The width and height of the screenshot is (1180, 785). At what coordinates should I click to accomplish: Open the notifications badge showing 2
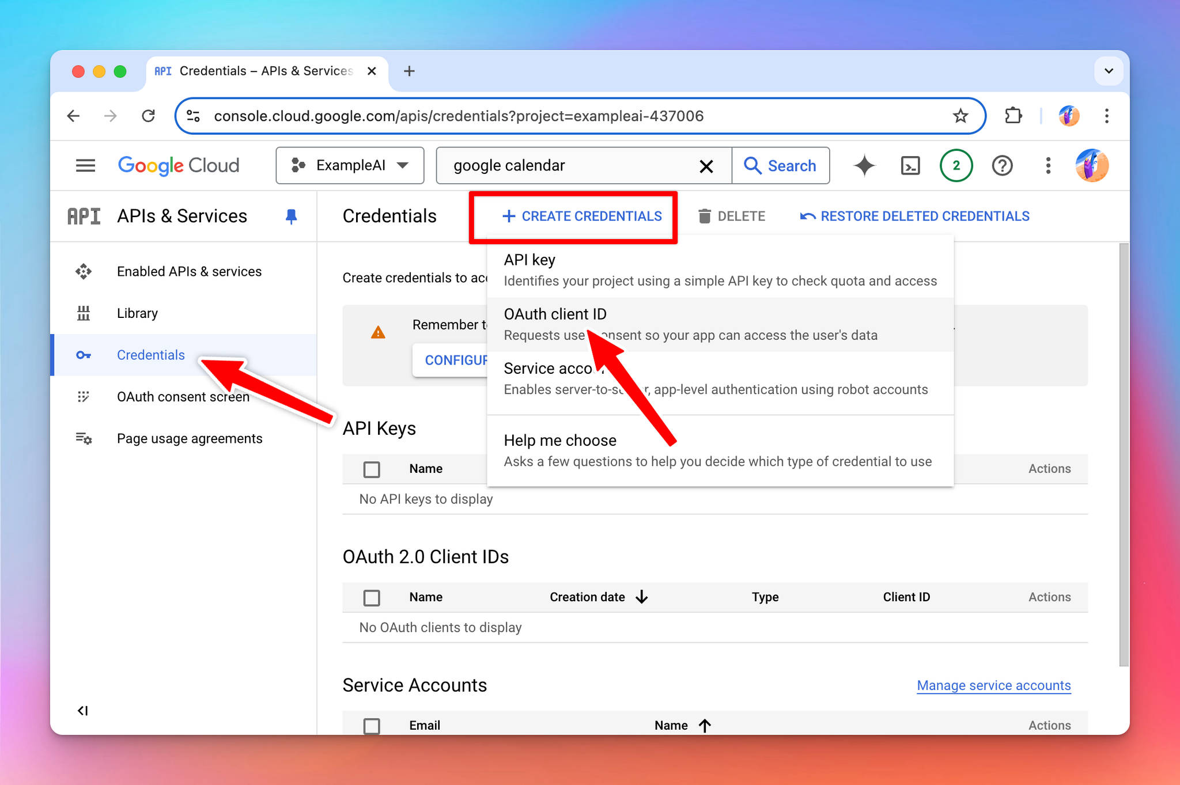pyautogui.click(x=956, y=166)
